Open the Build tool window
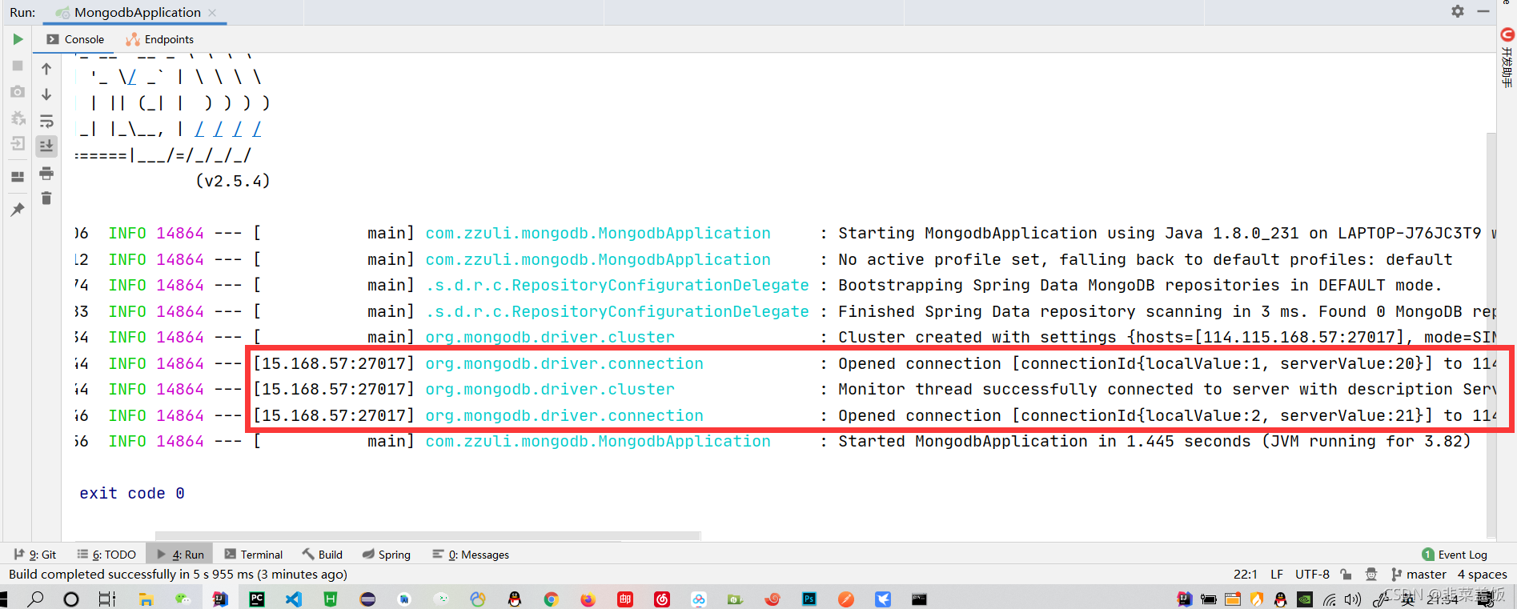 pyautogui.click(x=322, y=555)
